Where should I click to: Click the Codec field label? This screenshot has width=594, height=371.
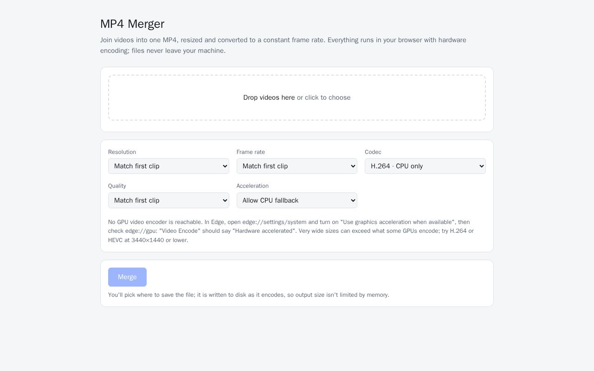pyautogui.click(x=373, y=152)
